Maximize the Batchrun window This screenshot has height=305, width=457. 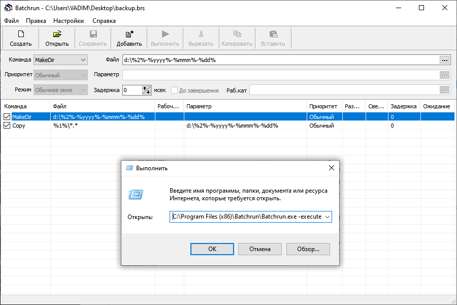421,8
